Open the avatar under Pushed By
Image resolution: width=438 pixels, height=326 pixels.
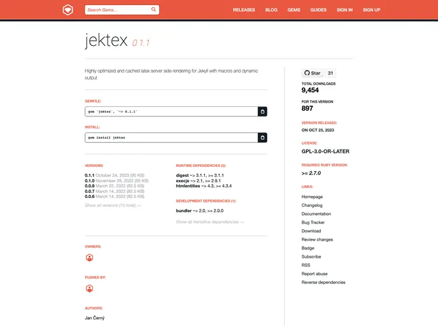click(x=89, y=288)
